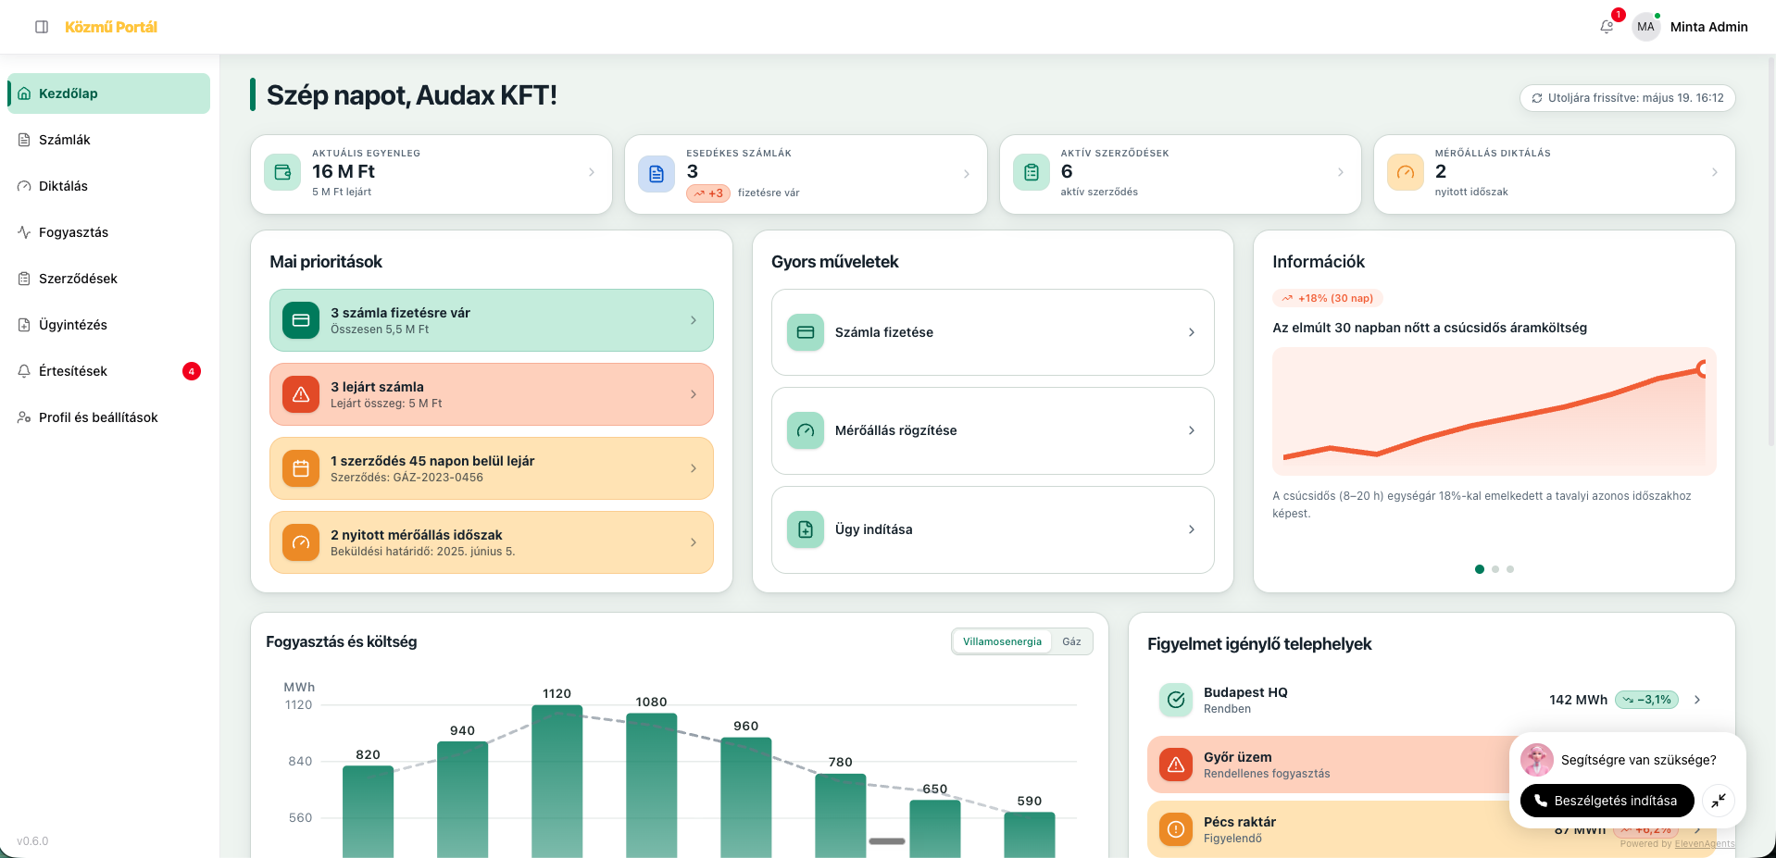
Task: Click the Minta Admin user name
Action: click(1709, 27)
